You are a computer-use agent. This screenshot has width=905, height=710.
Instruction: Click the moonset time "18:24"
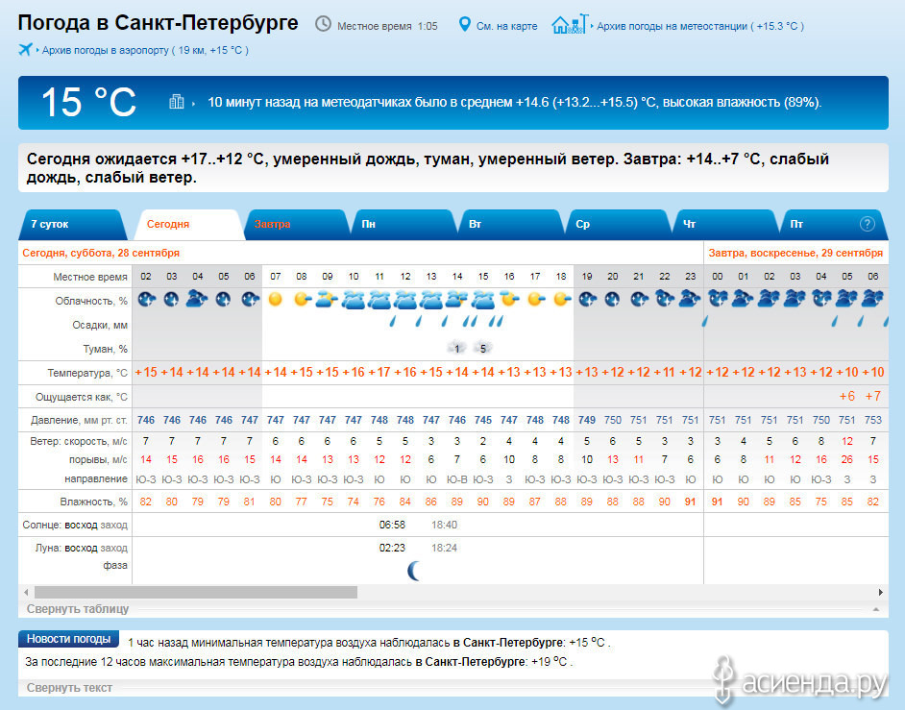(x=444, y=548)
